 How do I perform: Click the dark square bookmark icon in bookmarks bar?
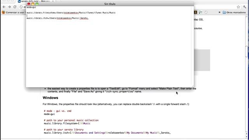[x=195, y=12]
